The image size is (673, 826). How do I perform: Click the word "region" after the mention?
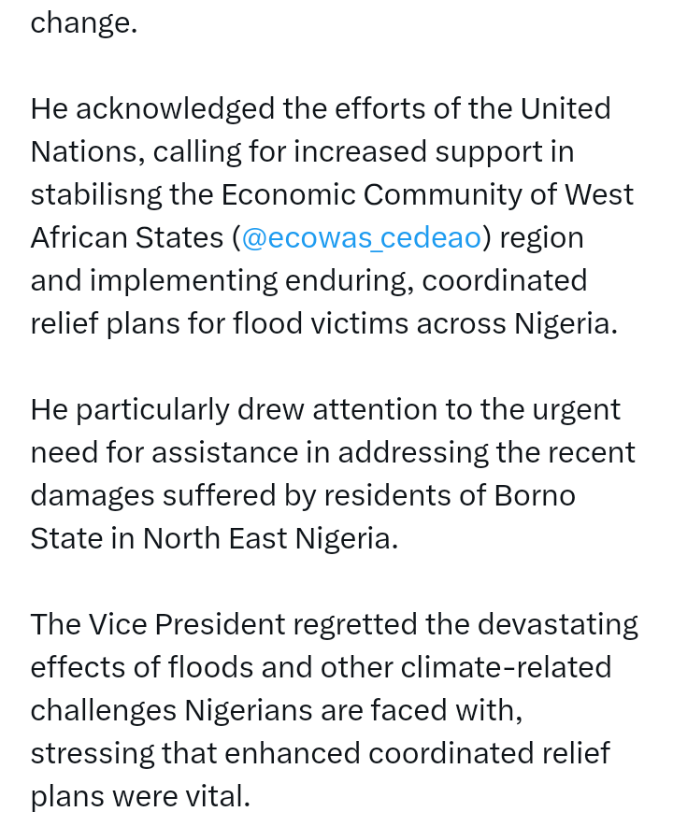click(x=541, y=238)
